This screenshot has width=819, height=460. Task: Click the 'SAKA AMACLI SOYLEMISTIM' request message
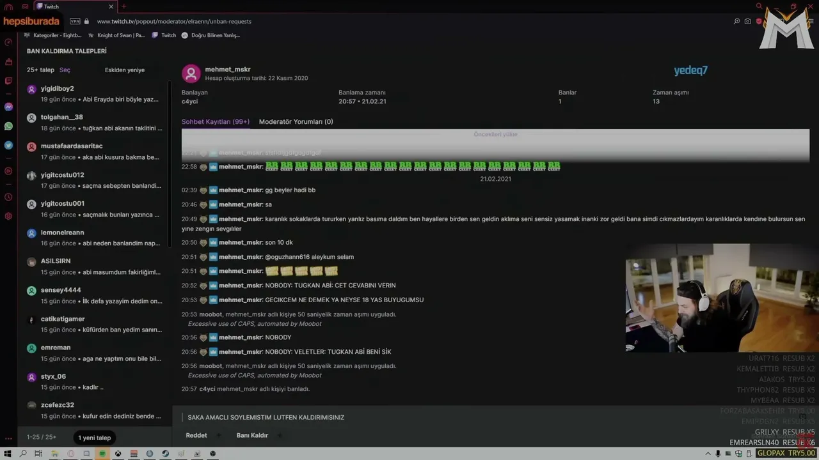click(x=266, y=417)
